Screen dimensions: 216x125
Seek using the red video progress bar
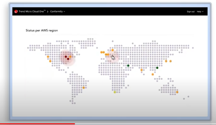(38, 124)
